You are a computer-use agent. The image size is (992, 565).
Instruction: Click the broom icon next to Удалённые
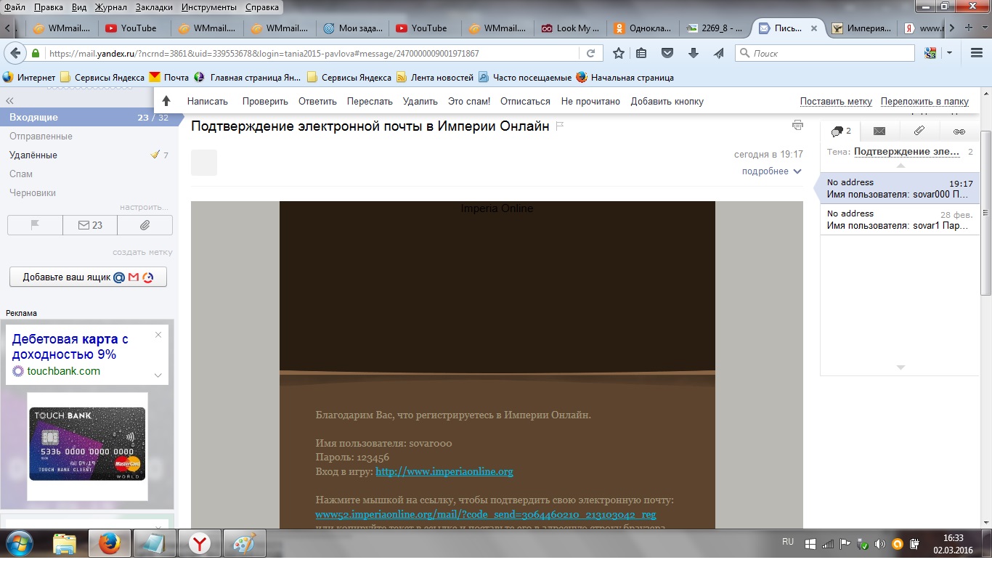(x=155, y=155)
